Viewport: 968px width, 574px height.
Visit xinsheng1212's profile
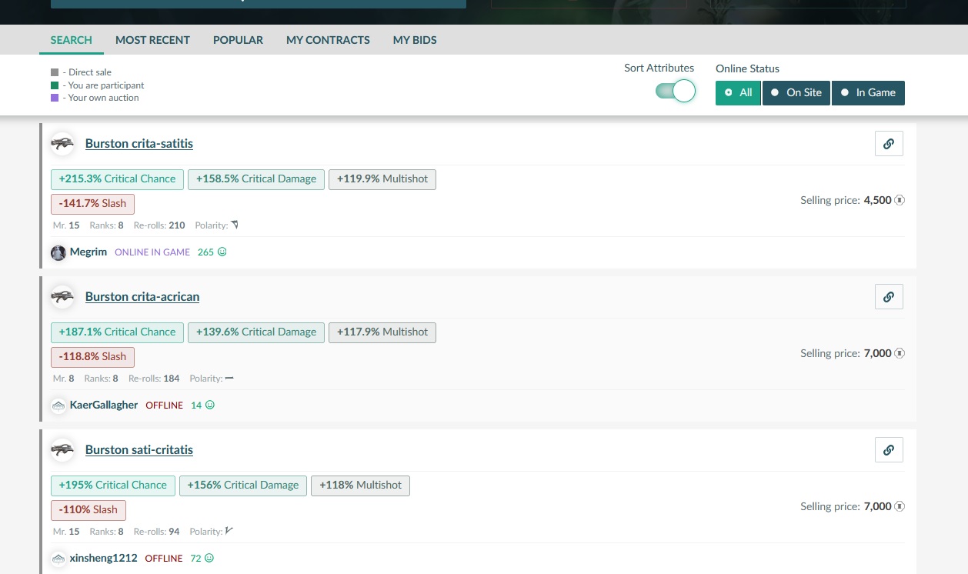click(103, 558)
